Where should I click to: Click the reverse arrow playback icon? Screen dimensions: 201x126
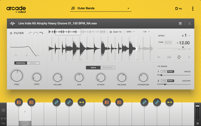pos(159,57)
